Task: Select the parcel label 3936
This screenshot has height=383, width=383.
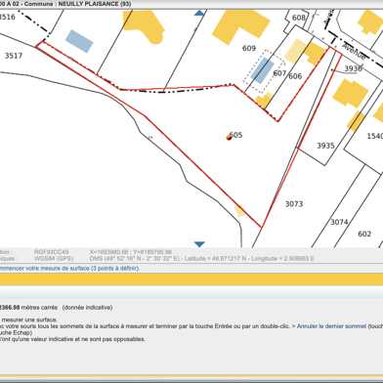Action: click(354, 68)
